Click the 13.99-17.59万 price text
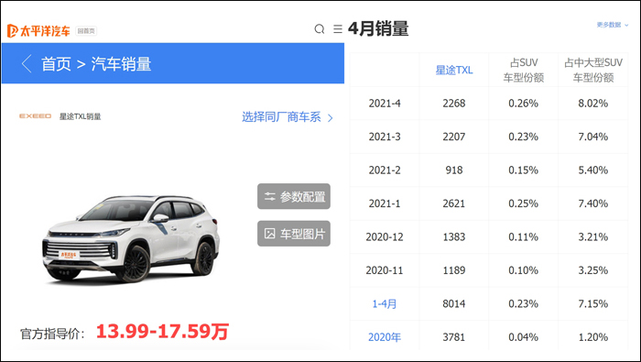The height and width of the screenshot is (362, 641). [x=162, y=332]
